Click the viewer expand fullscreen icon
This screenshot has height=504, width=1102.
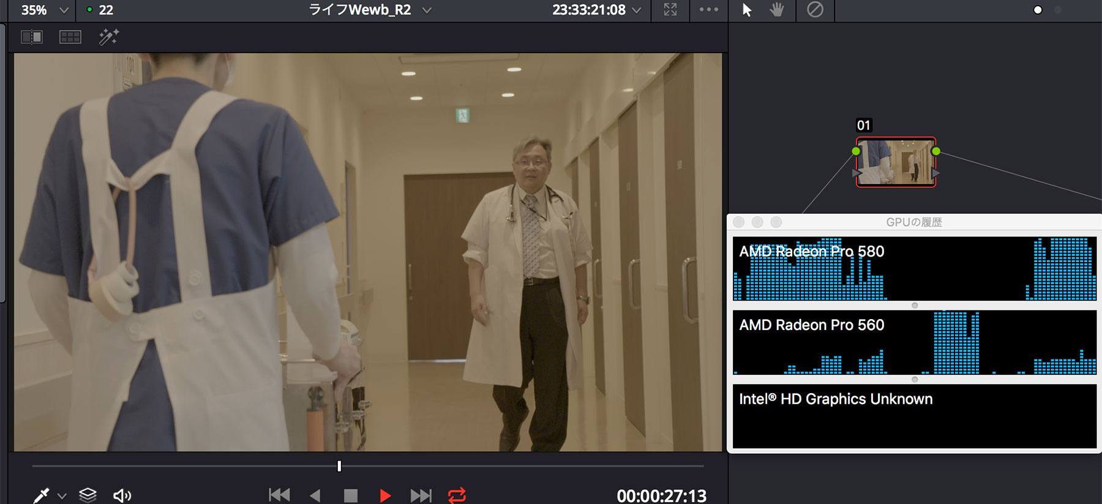[x=670, y=10]
